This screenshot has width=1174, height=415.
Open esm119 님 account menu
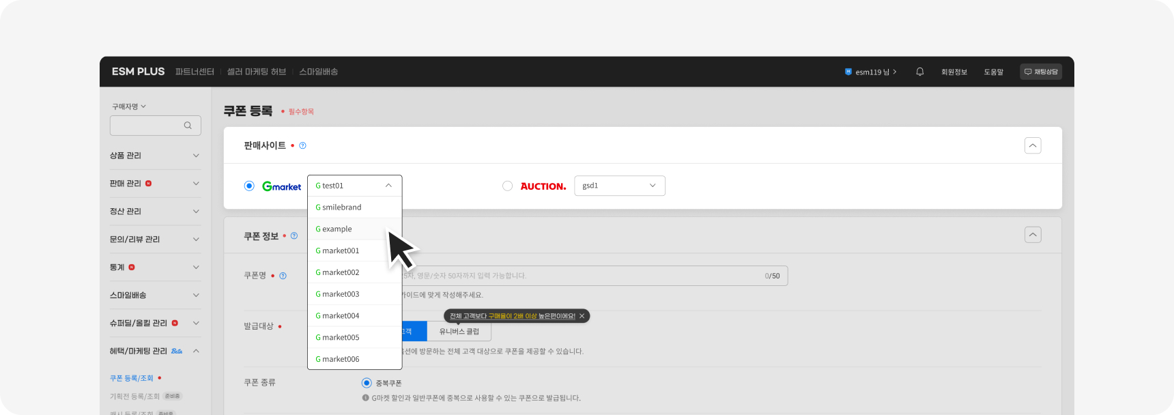pyautogui.click(x=871, y=72)
